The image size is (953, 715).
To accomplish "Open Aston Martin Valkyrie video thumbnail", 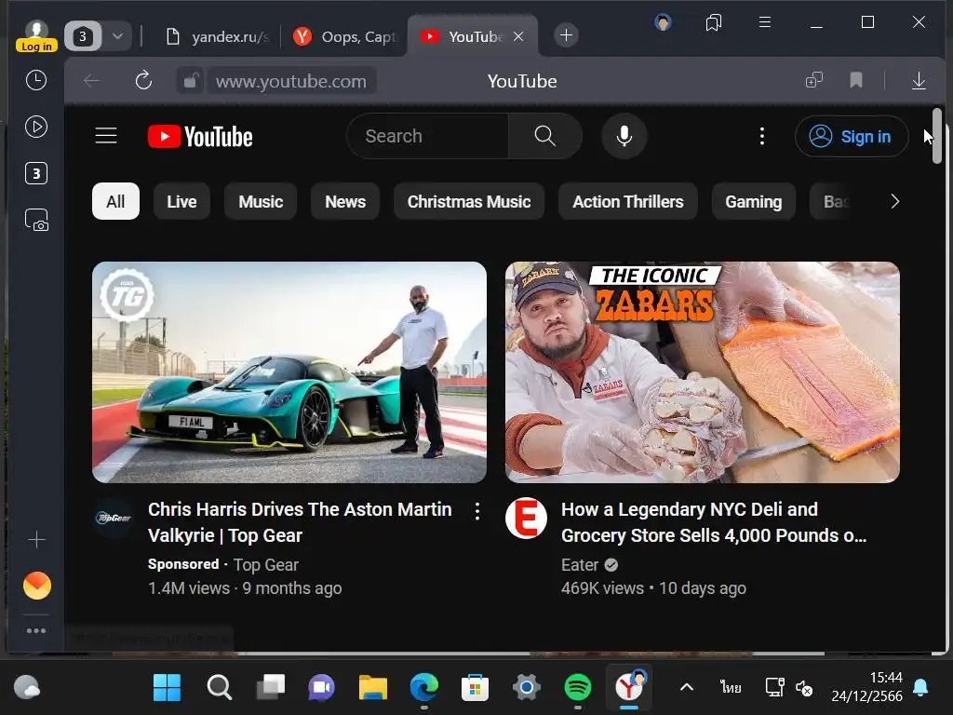I will [289, 372].
